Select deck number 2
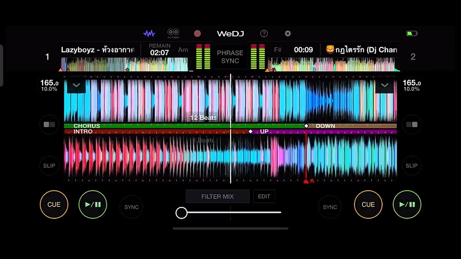 coord(413,57)
